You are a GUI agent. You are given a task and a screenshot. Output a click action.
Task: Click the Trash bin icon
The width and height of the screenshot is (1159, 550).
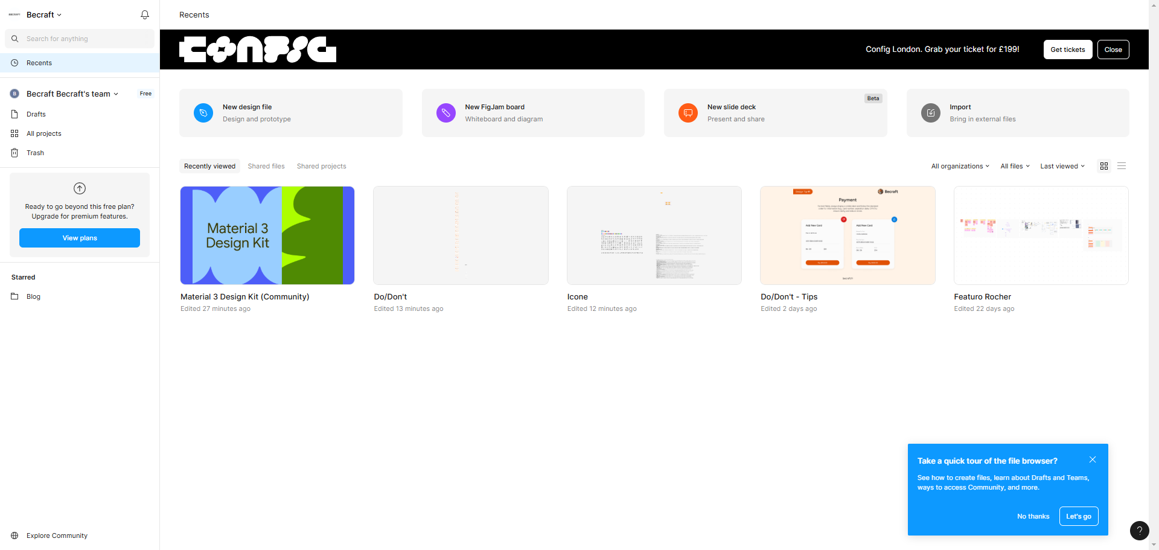point(14,153)
